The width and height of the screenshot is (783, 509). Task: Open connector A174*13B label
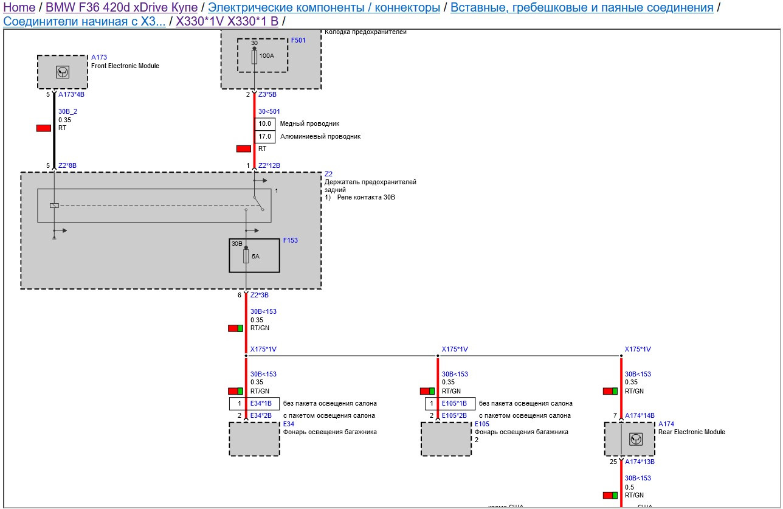point(640,462)
